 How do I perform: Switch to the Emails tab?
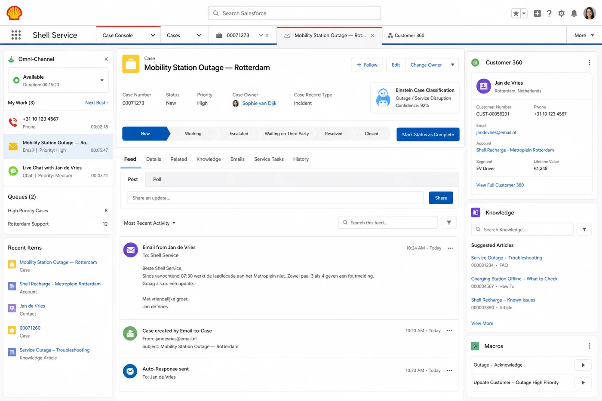(x=237, y=159)
